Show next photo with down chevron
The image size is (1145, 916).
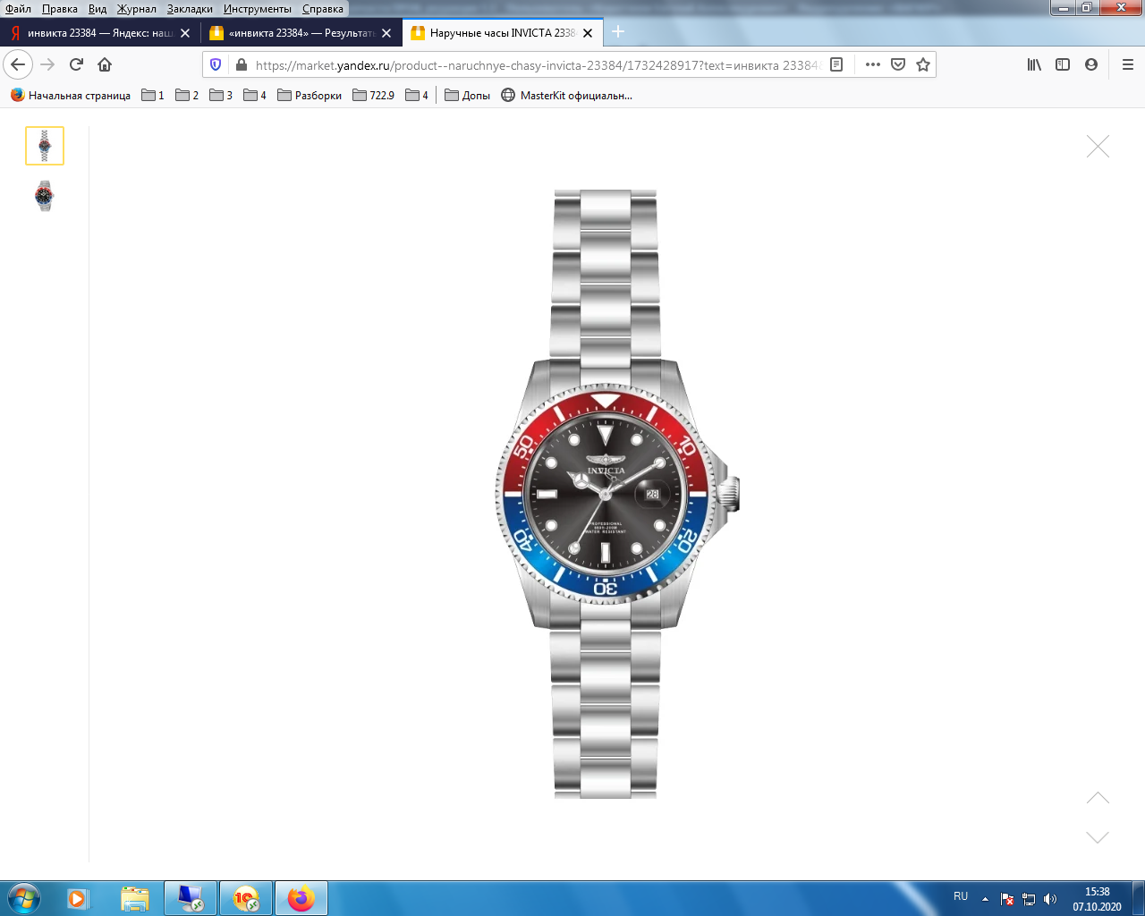1098,837
